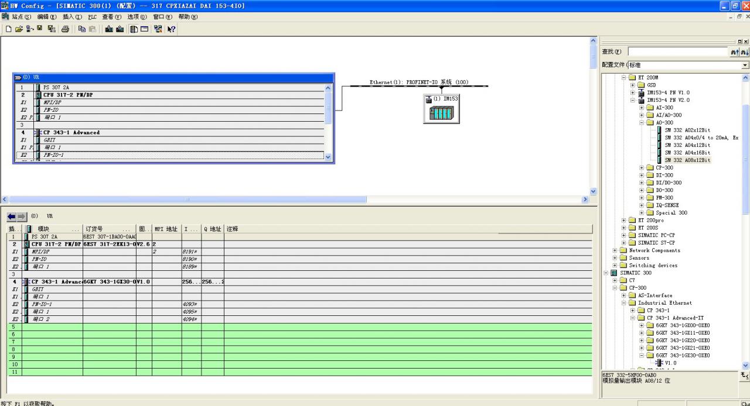Click the 注释 column header
This screenshot has width=750, height=406.
click(x=408, y=229)
